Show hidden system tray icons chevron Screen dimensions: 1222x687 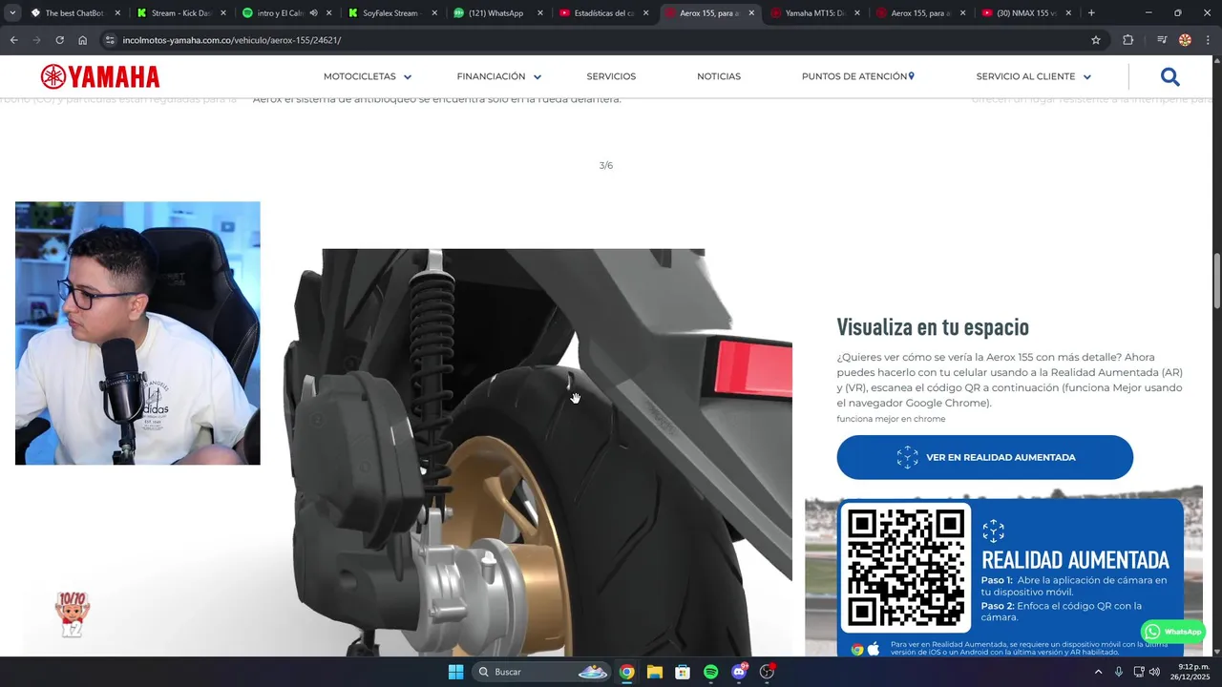pos(1098,672)
